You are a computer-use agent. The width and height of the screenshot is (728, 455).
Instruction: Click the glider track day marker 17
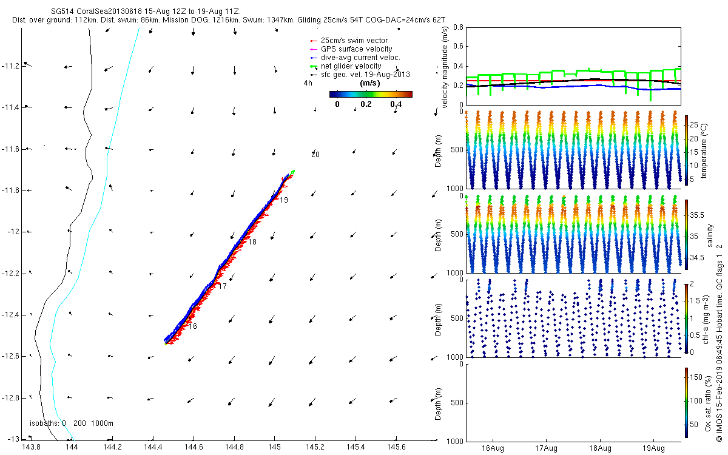point(222,286)
